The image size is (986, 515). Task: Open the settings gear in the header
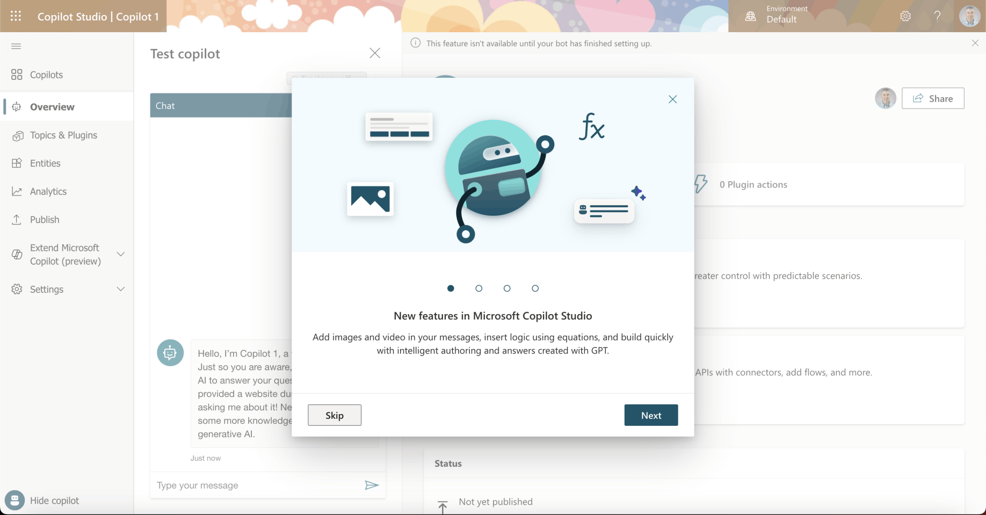coord(905,16)
